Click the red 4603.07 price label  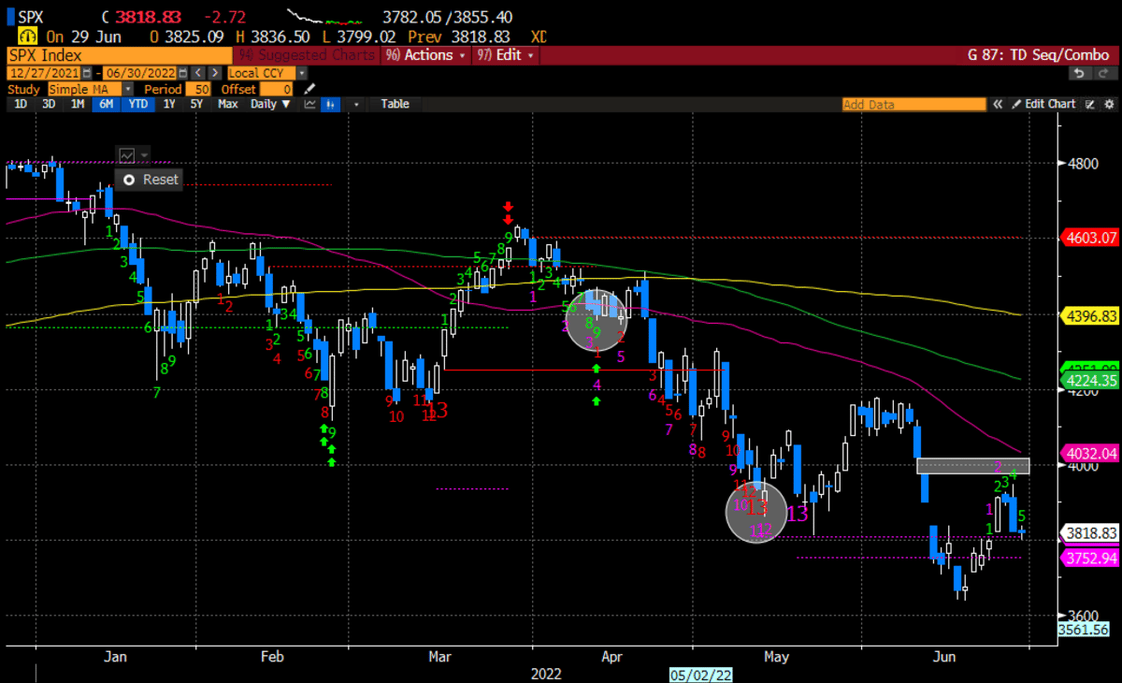1089,238
